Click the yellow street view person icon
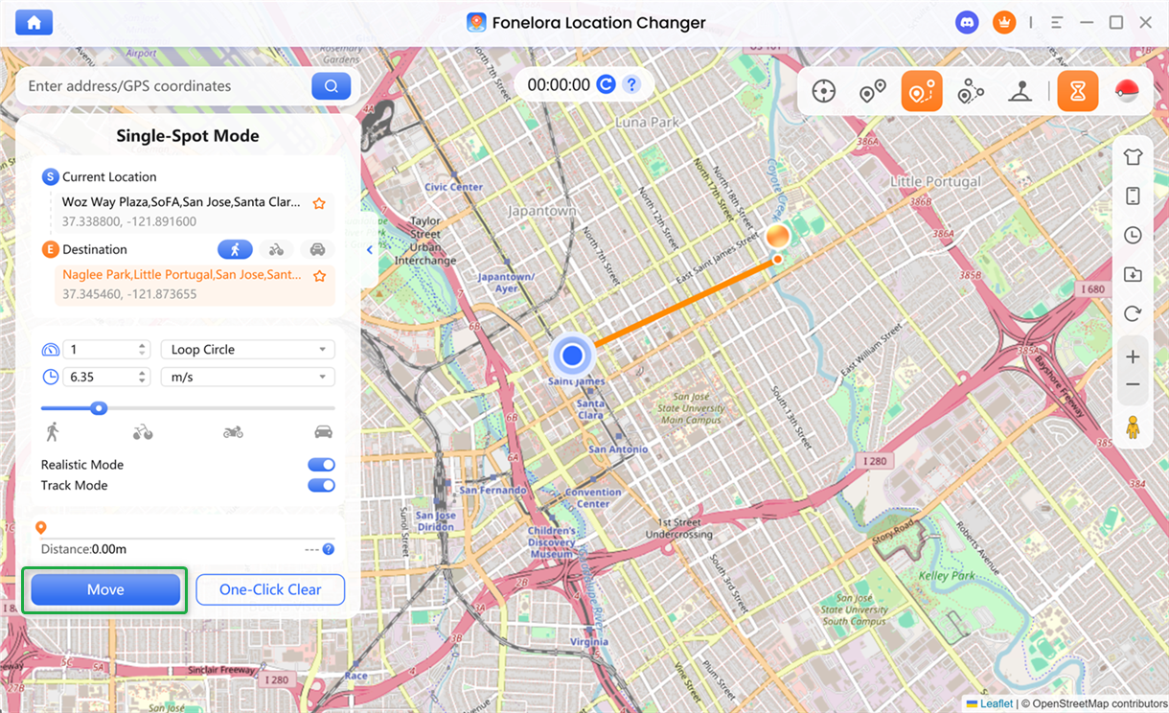 click(x=1133, y=427)
